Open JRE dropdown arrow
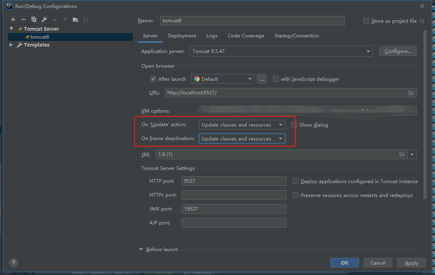The height and width of the screenshot is (275, 435). tap(412, 154)
